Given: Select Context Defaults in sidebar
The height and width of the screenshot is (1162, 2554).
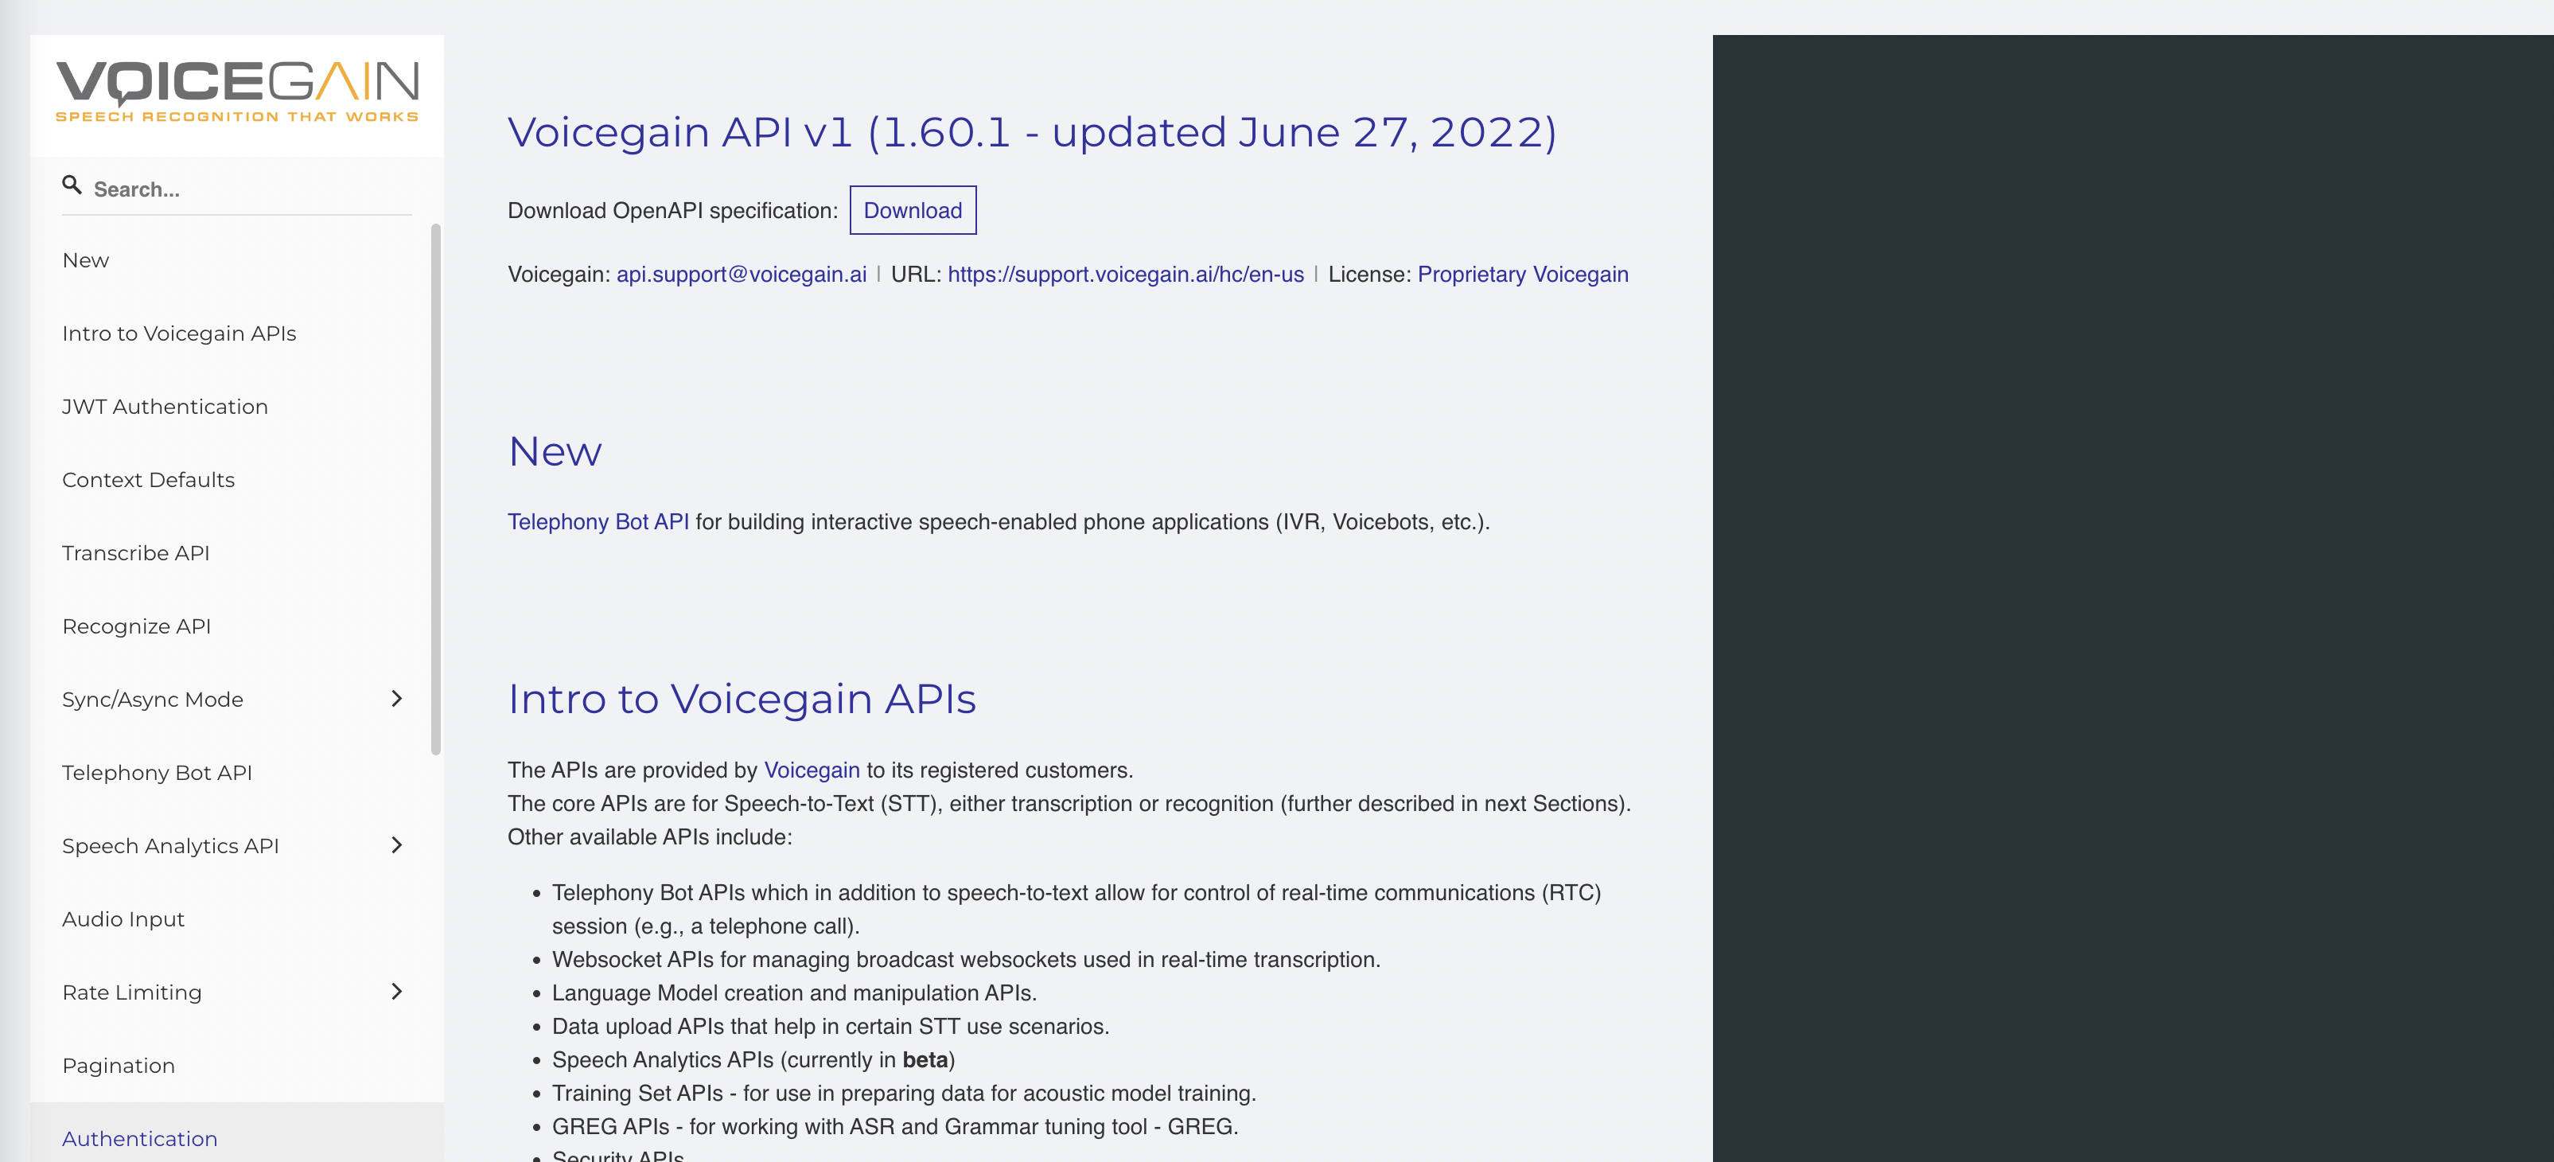Looking at the screenshot, I should pos(237,480).
